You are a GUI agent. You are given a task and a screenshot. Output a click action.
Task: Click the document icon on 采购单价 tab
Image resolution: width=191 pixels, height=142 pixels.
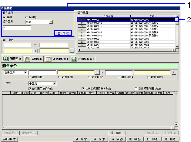[27, 59]
